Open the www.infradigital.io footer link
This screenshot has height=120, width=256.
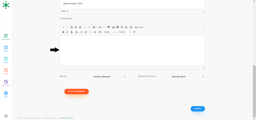click(x=49, y=118)
